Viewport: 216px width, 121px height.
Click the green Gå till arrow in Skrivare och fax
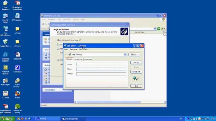click(159, 29)
